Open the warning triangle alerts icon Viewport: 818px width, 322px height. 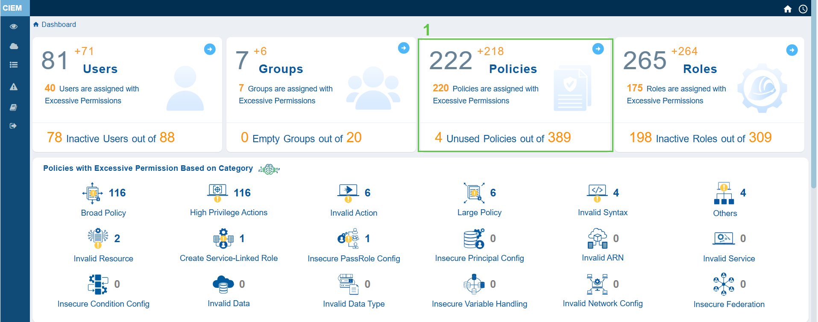pyautogui.click(x=14, y=87)
